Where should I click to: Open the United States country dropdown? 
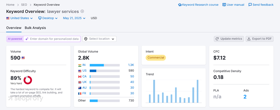(19, 18)
